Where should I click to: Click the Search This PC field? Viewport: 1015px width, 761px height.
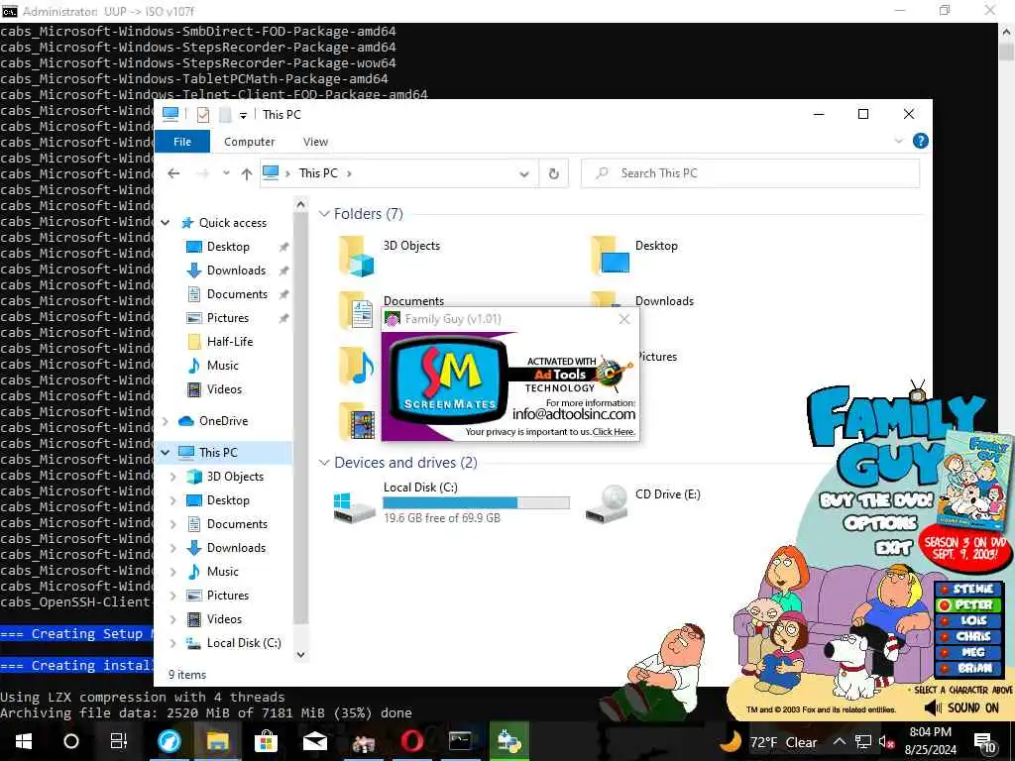pos(750,173)
